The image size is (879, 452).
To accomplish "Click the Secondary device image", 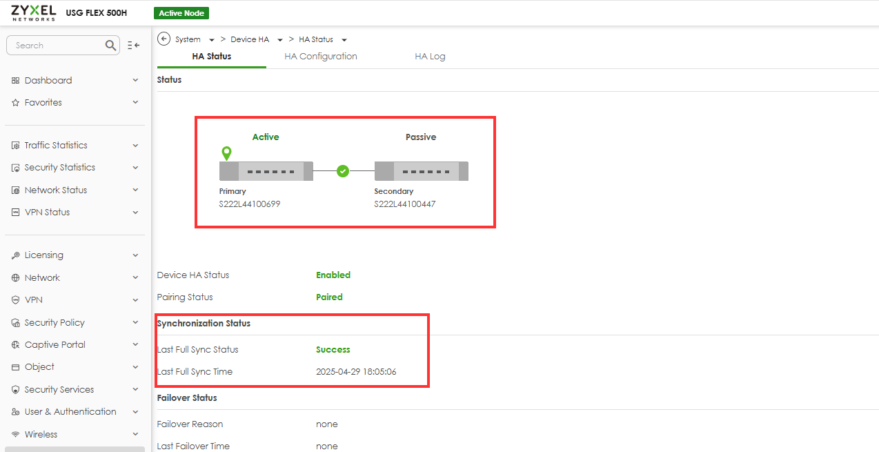I will 421,171.
